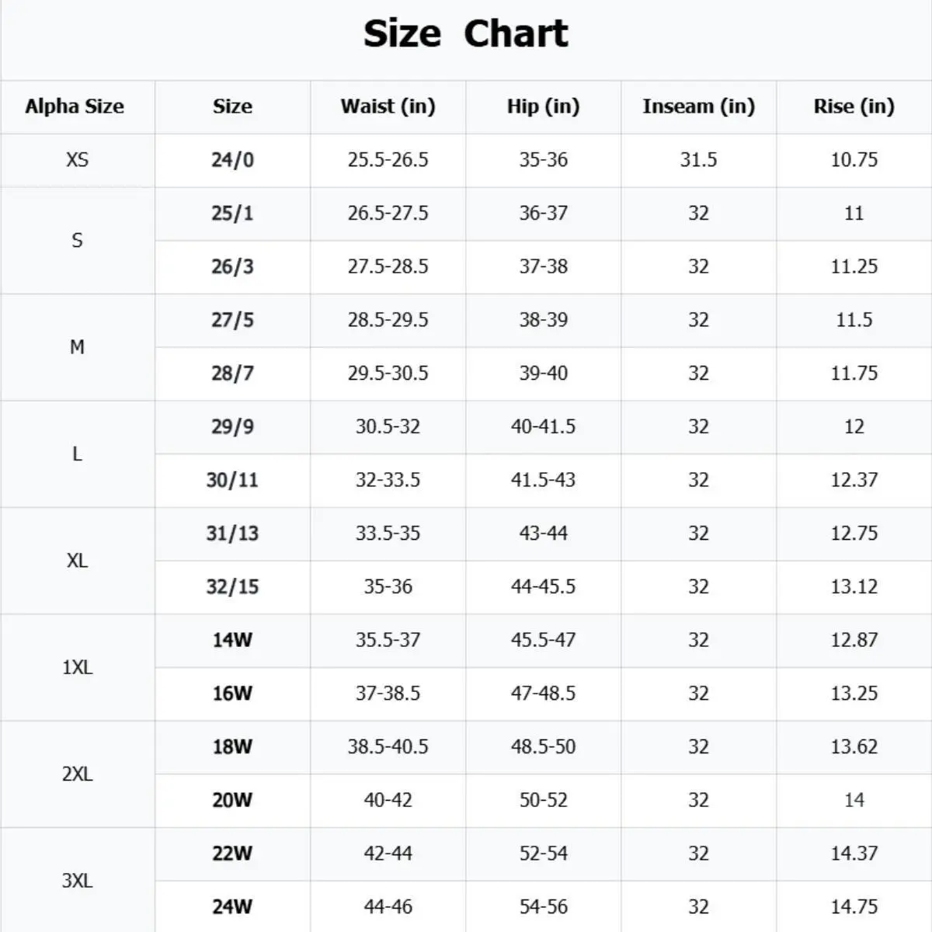Click the 31.5 inseam value
The height and width of the screenshot is (932, 932).
[698, 160]
